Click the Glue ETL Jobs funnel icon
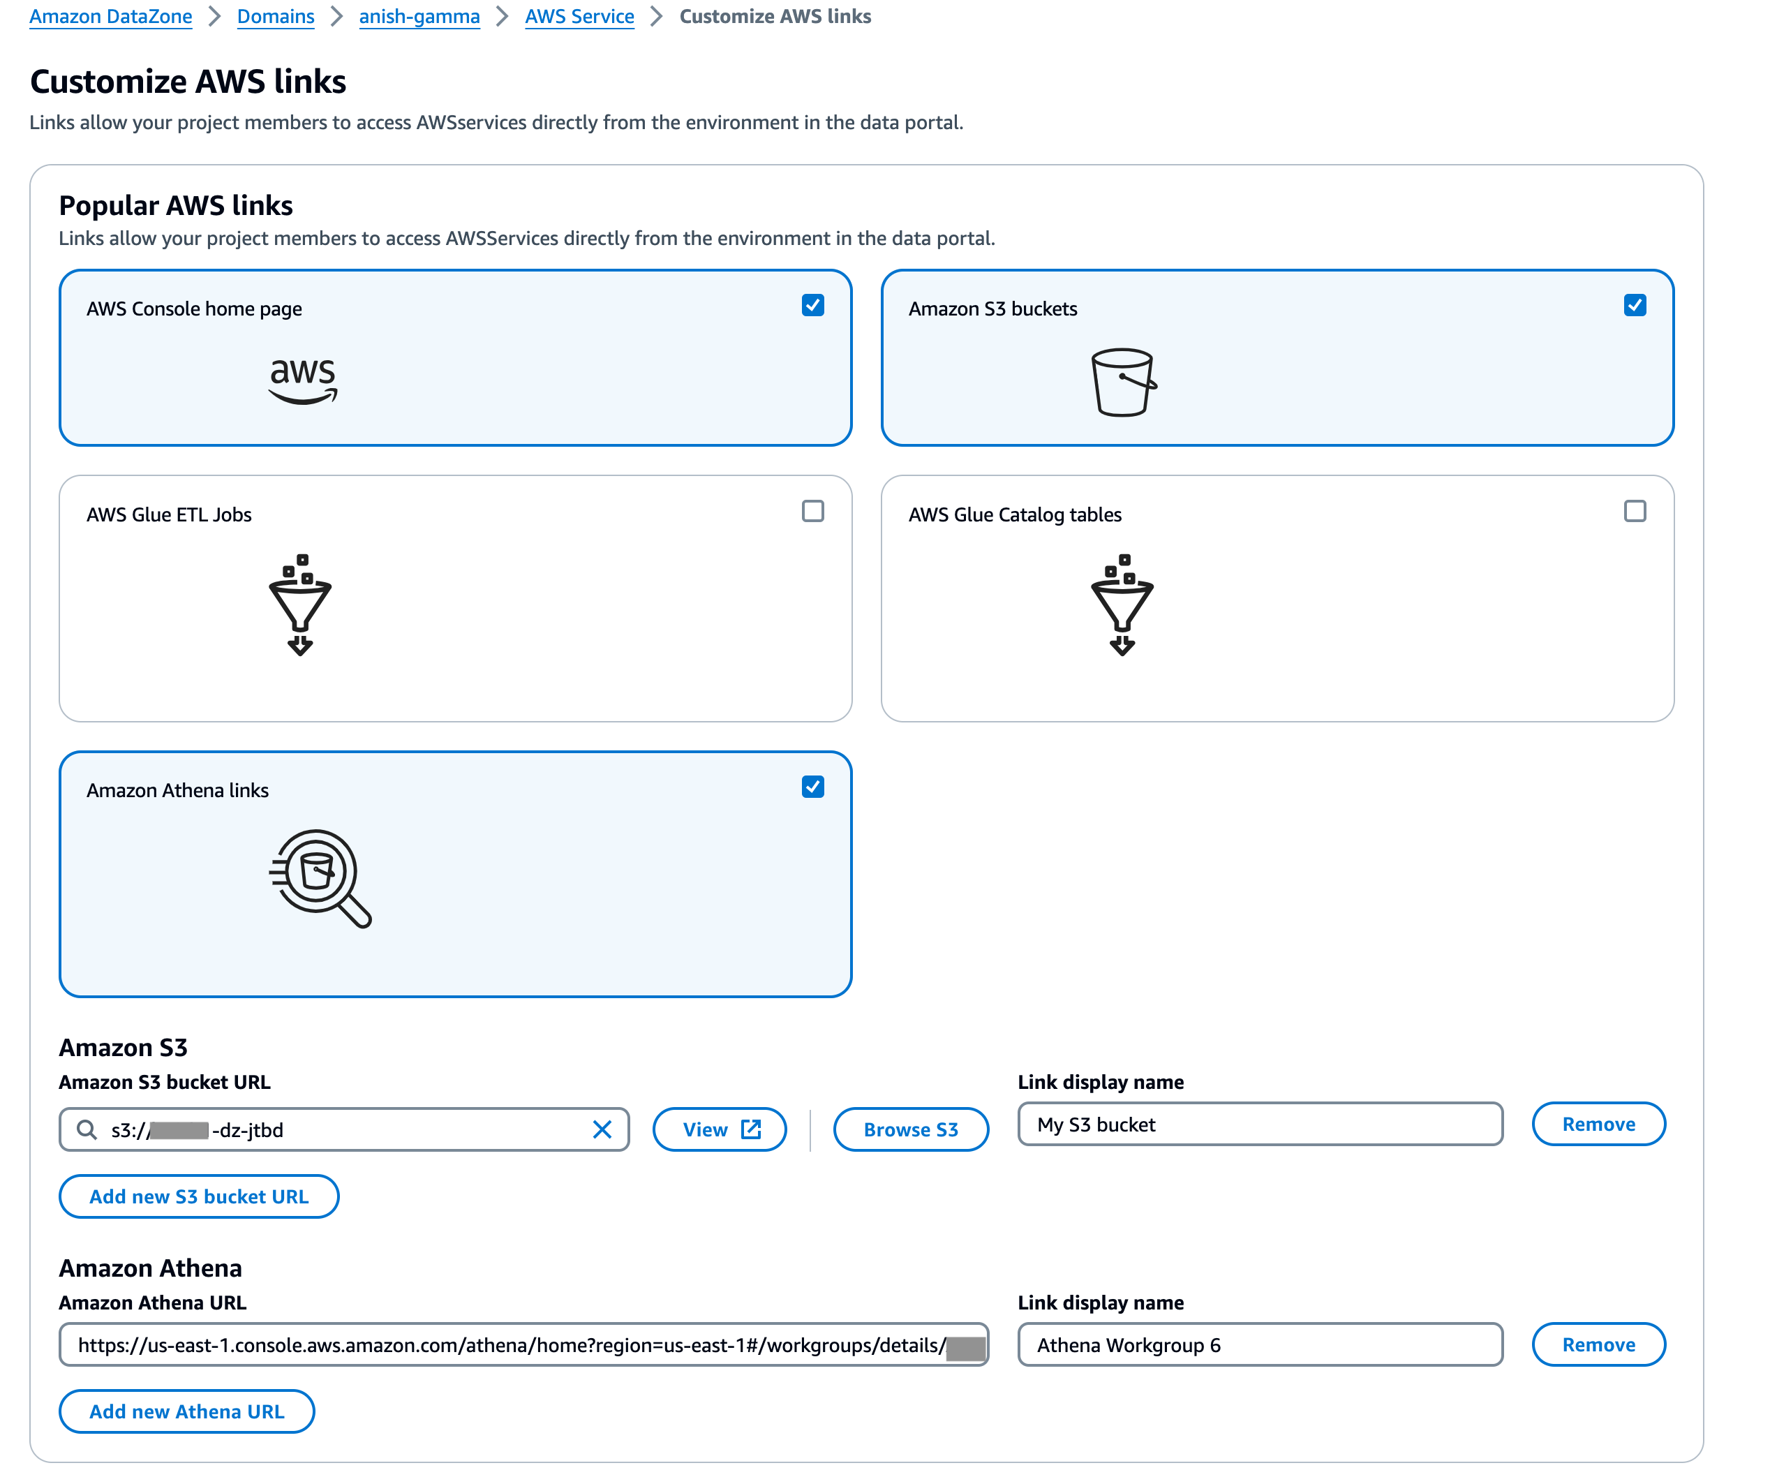 pyautogui.click(x=300, y=604)
